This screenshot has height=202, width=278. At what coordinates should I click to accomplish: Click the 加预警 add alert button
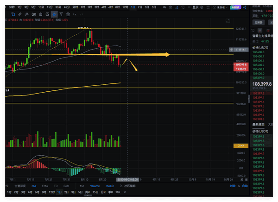tap(259, 22)
